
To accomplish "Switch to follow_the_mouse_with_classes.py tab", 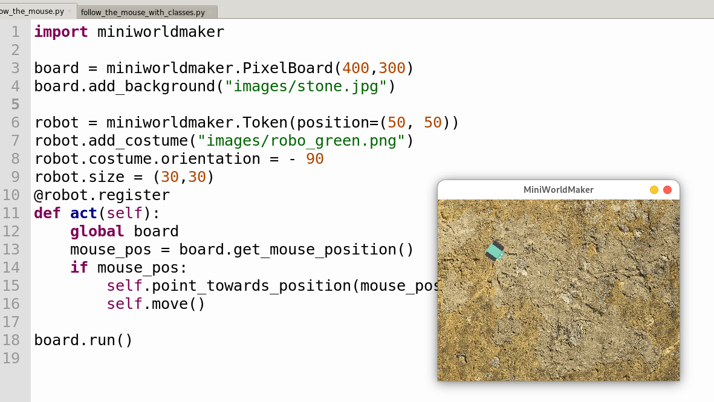I will (x=142, y=12).
